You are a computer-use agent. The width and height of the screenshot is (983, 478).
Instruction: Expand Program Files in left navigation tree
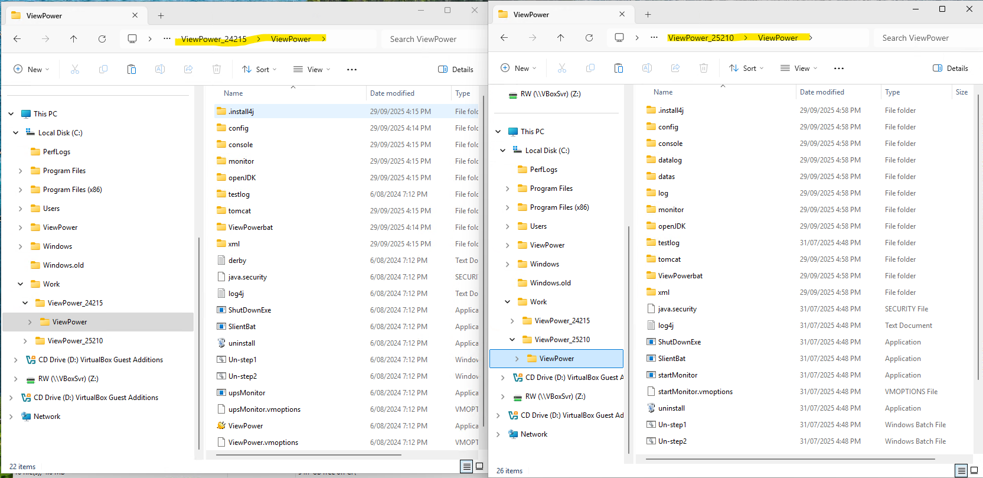tap(21, 171)
